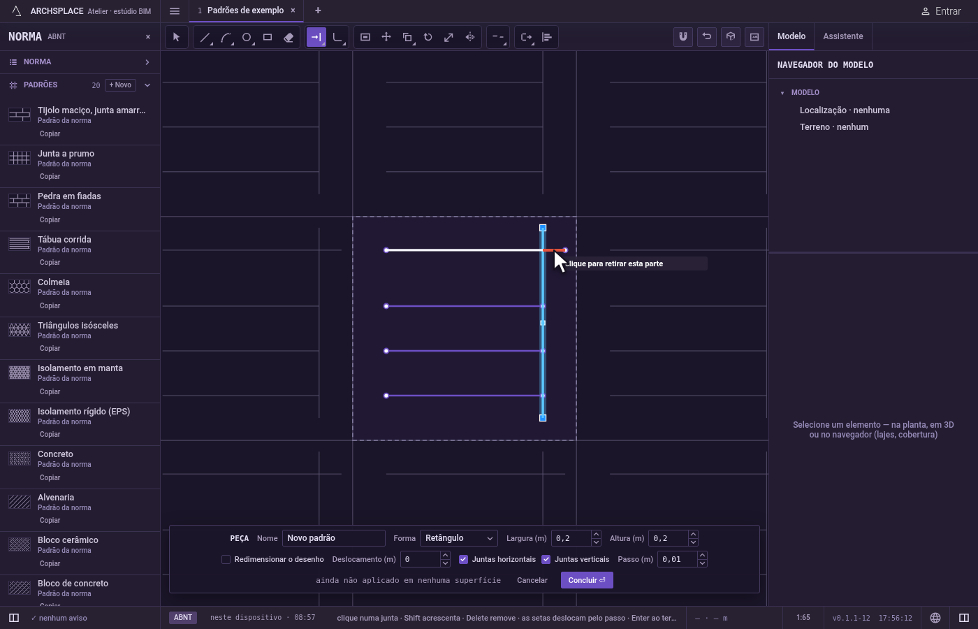Toggle the magnet snapping icon
Image resolution: width=978 pixels, height=629 pixels.
click(683, 37)
